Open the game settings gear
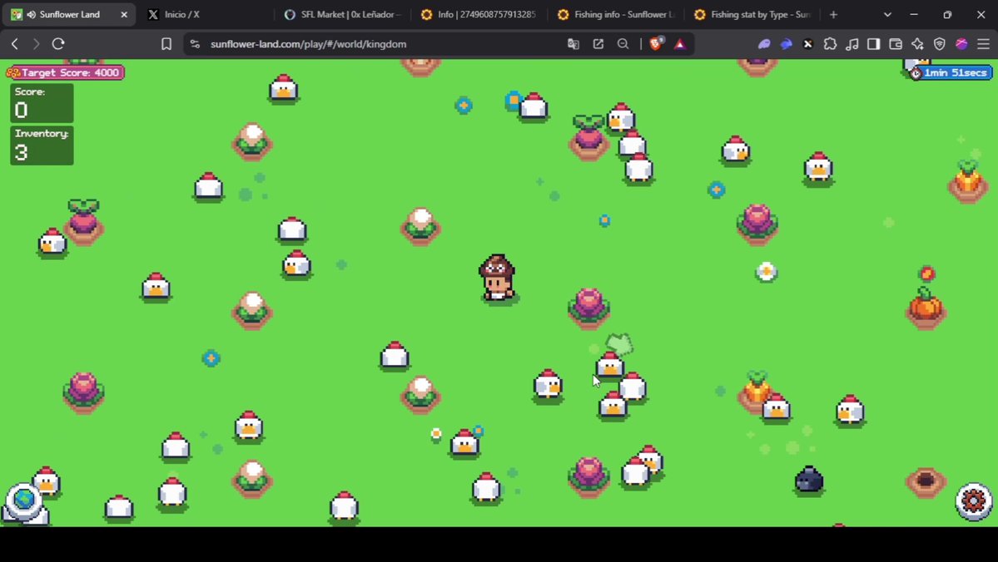Image resolution: width=998 pixels, height=562 pixels. 974,501
